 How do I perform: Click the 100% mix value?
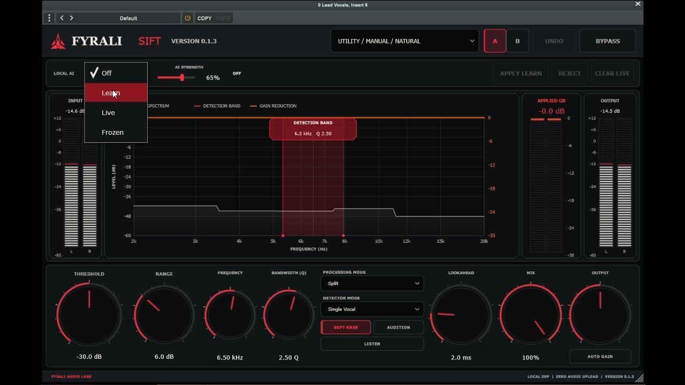click(530, 358)
